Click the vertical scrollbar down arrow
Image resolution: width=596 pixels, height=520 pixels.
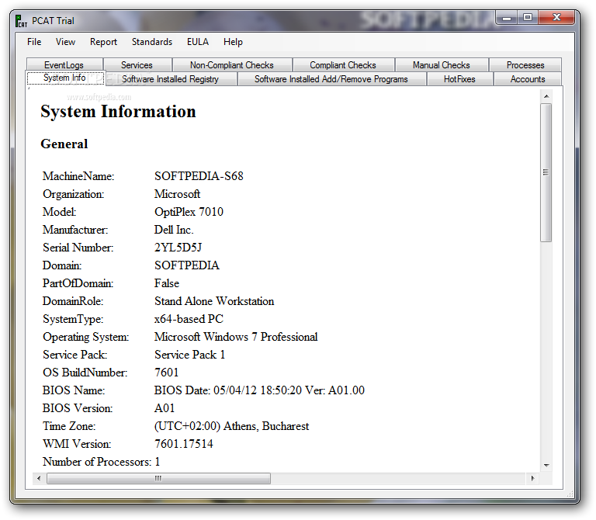546,465
